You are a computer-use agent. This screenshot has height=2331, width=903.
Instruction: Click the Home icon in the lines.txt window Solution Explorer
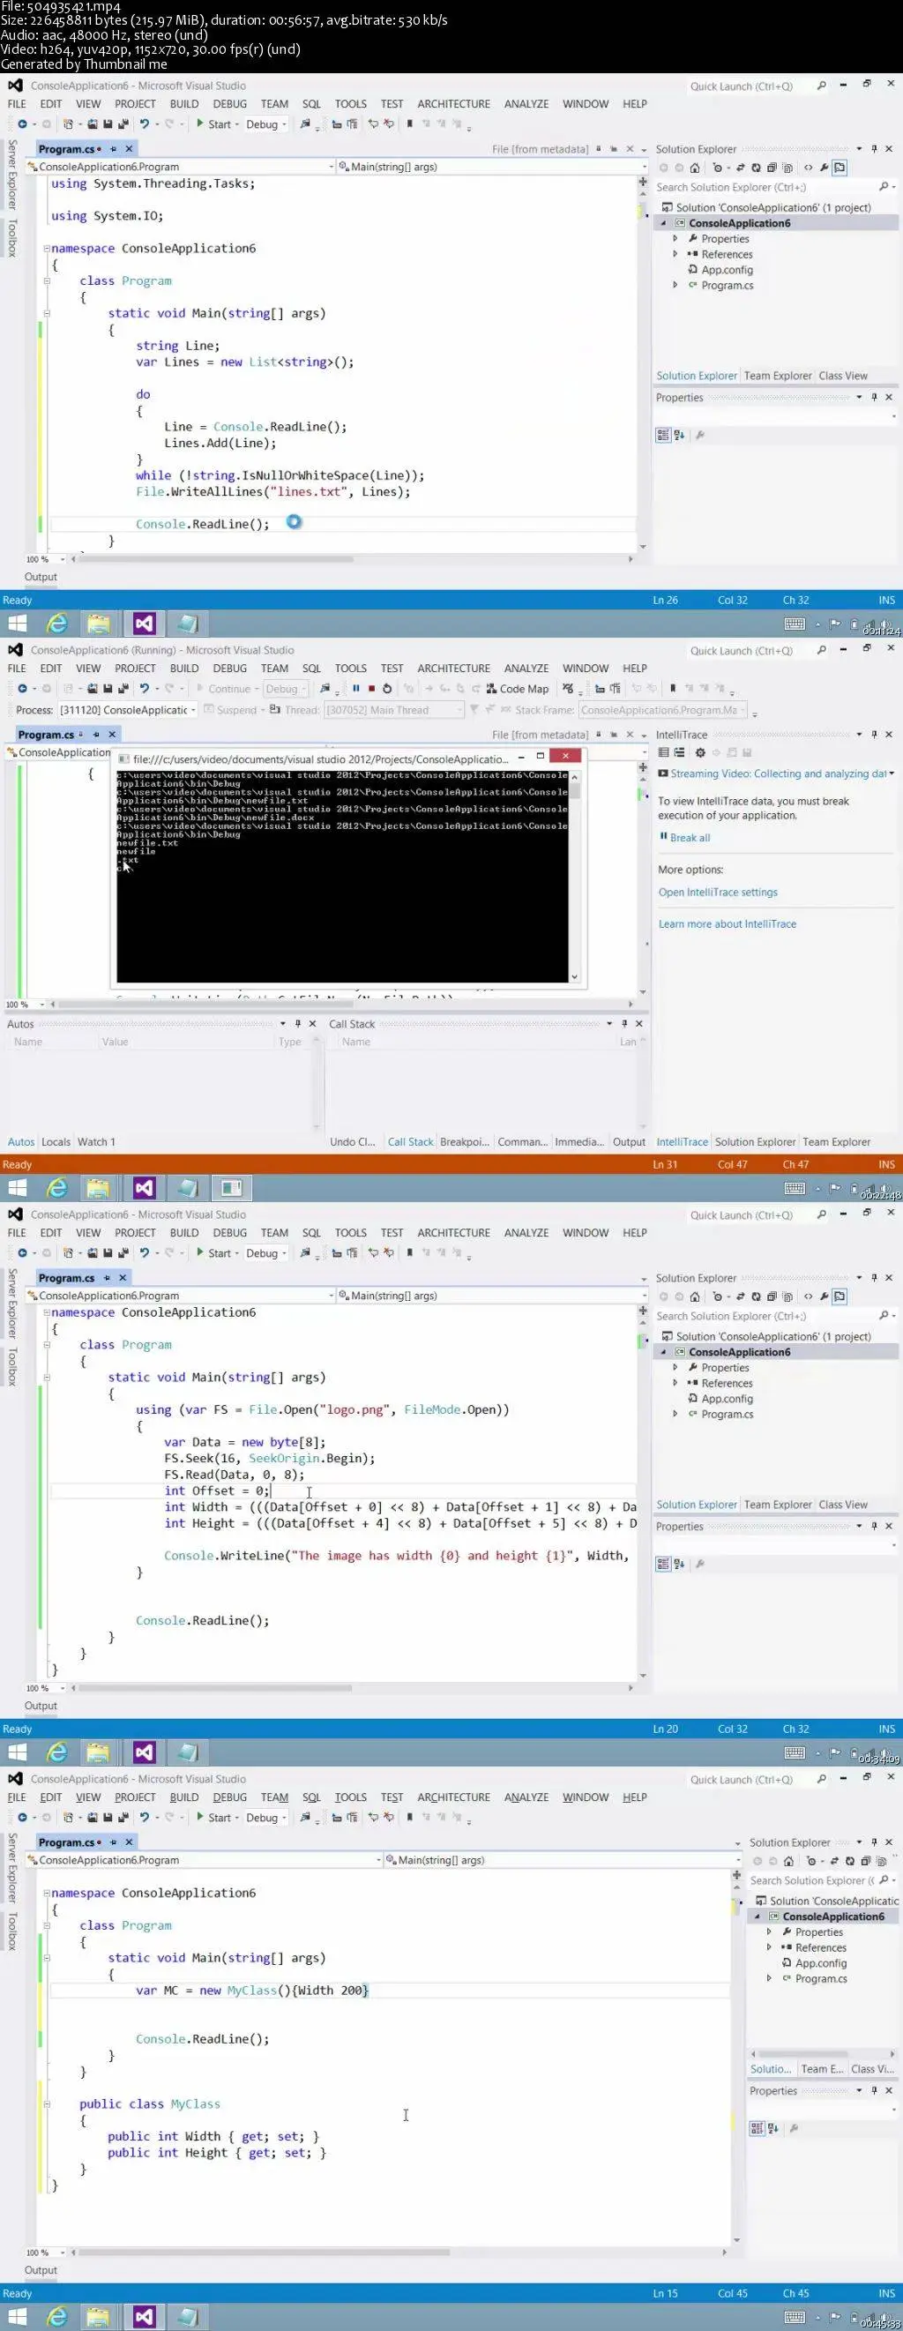click(695, 168)
